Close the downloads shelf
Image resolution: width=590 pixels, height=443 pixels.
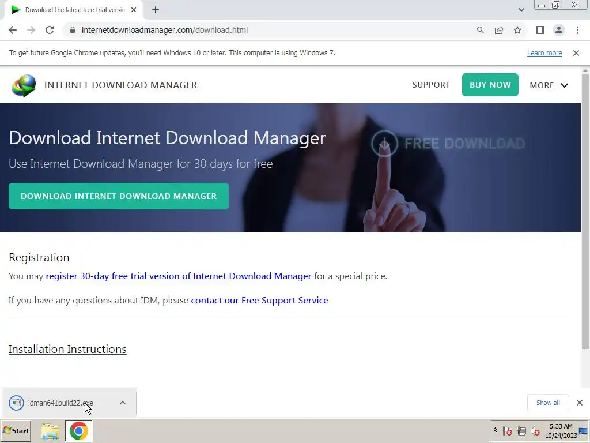tap(580, 403)
